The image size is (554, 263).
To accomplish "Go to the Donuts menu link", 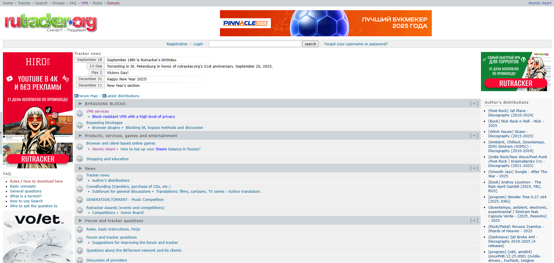I will coord(113,3).
